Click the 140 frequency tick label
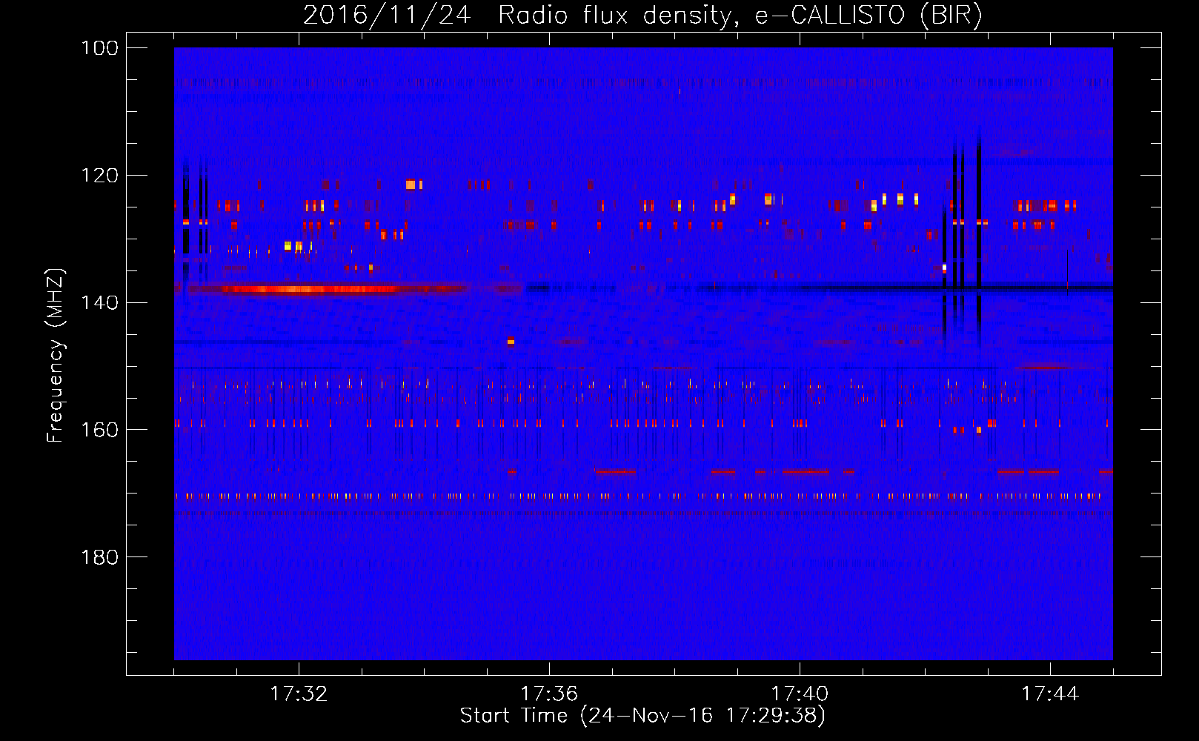 point(100,302)
